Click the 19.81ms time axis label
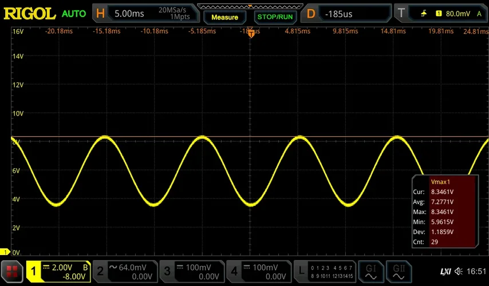This screenshot has width=489, height=286. 441,31
